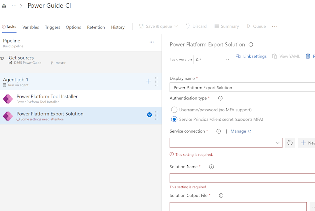Click the info icon next to Solution Name
Image resolution: width=315 pixels, height=211 pixels.
212,167
